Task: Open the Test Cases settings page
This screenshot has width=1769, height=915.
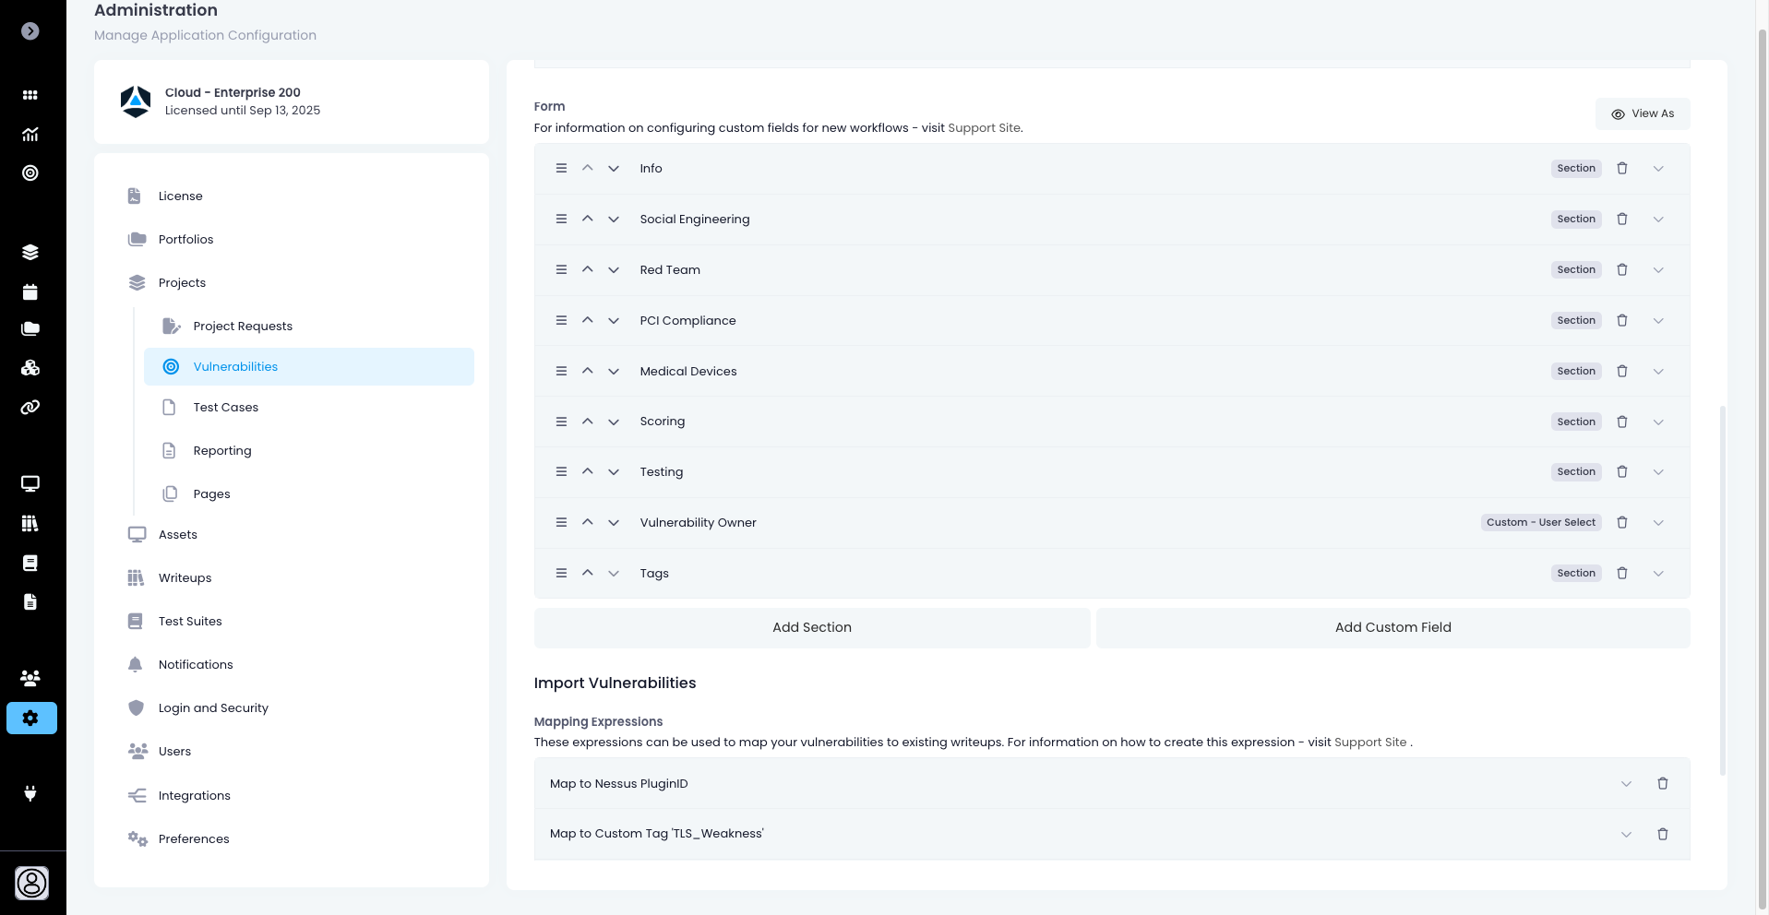Action: coord(225,408)
